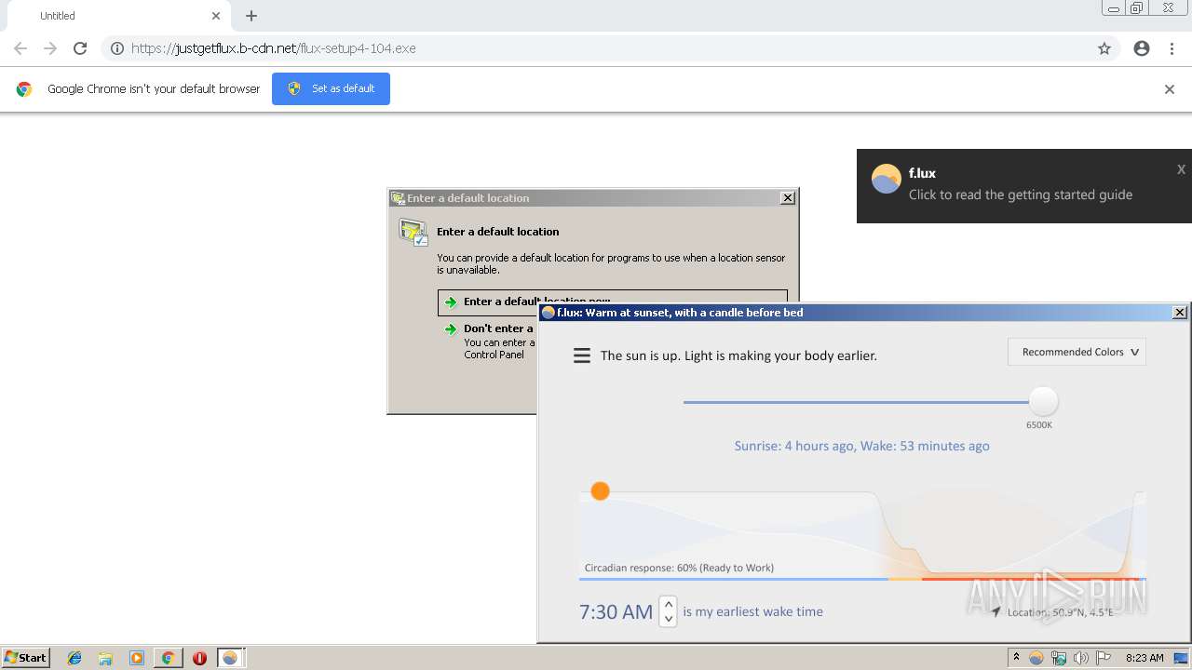Open the f.lux hamburger menu
This screenshot has width=1192, height=670.
coord(582,355)
